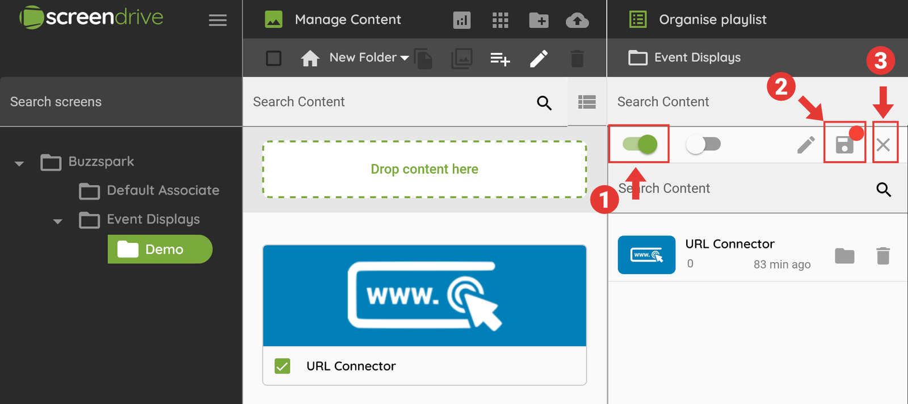The width and height of the screenshot is (908, 404).
Task: Collapse the Event Displays folder
Action: (57, 221)
